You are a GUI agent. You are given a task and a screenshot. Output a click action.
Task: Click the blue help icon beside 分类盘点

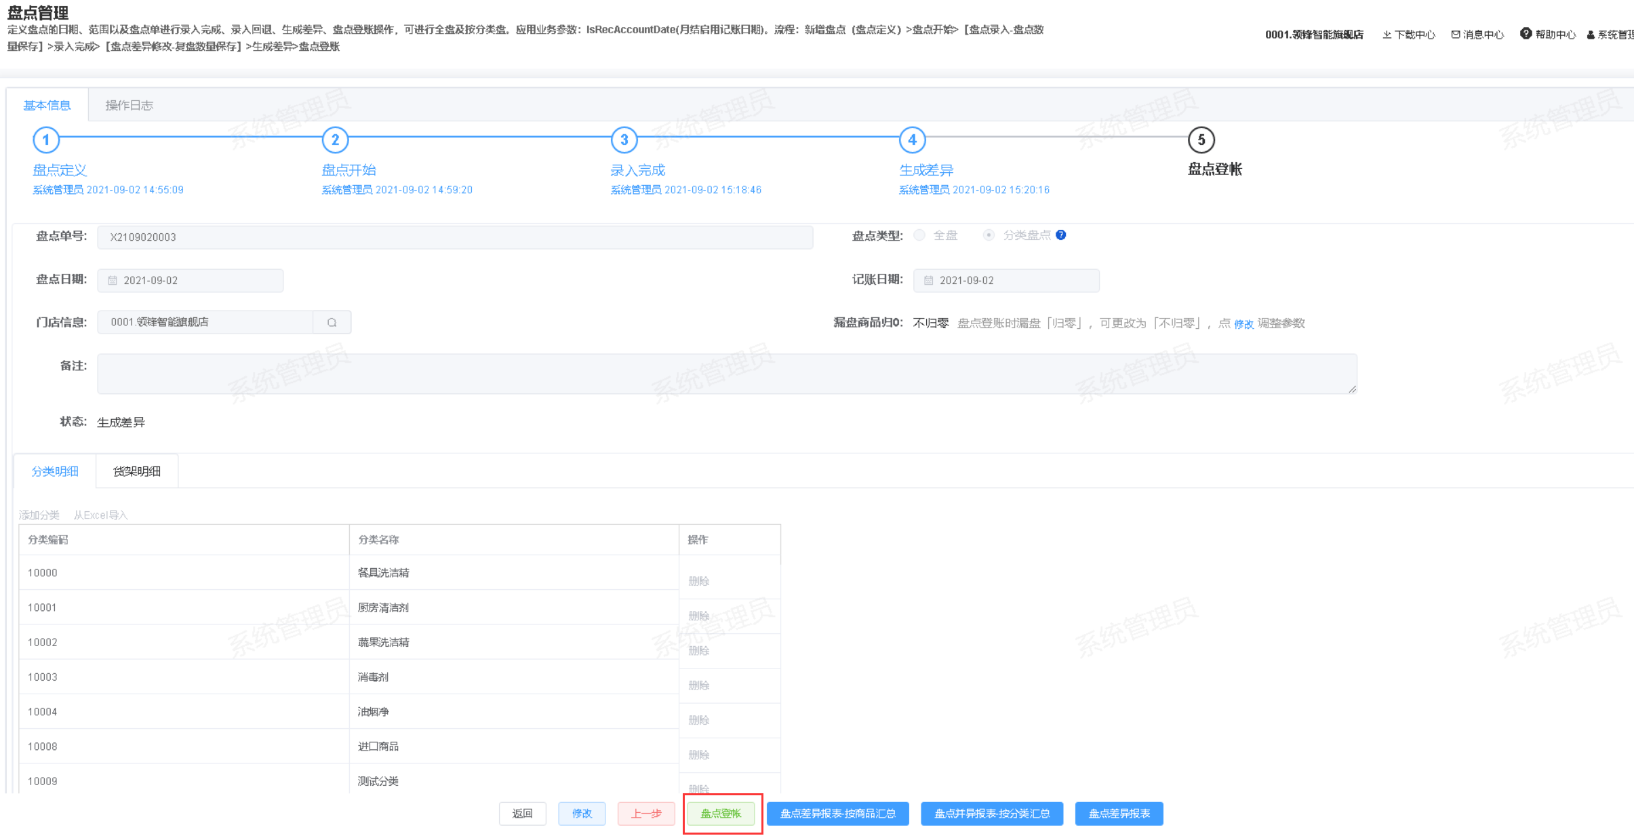pyautogui.click(x=1061, y=235)
